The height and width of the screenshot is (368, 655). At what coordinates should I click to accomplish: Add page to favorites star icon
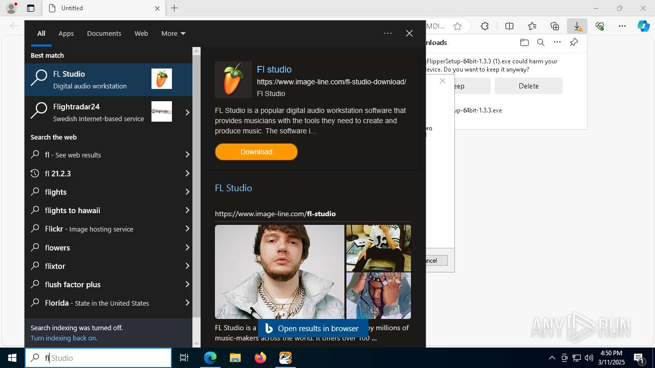point(457,26)
